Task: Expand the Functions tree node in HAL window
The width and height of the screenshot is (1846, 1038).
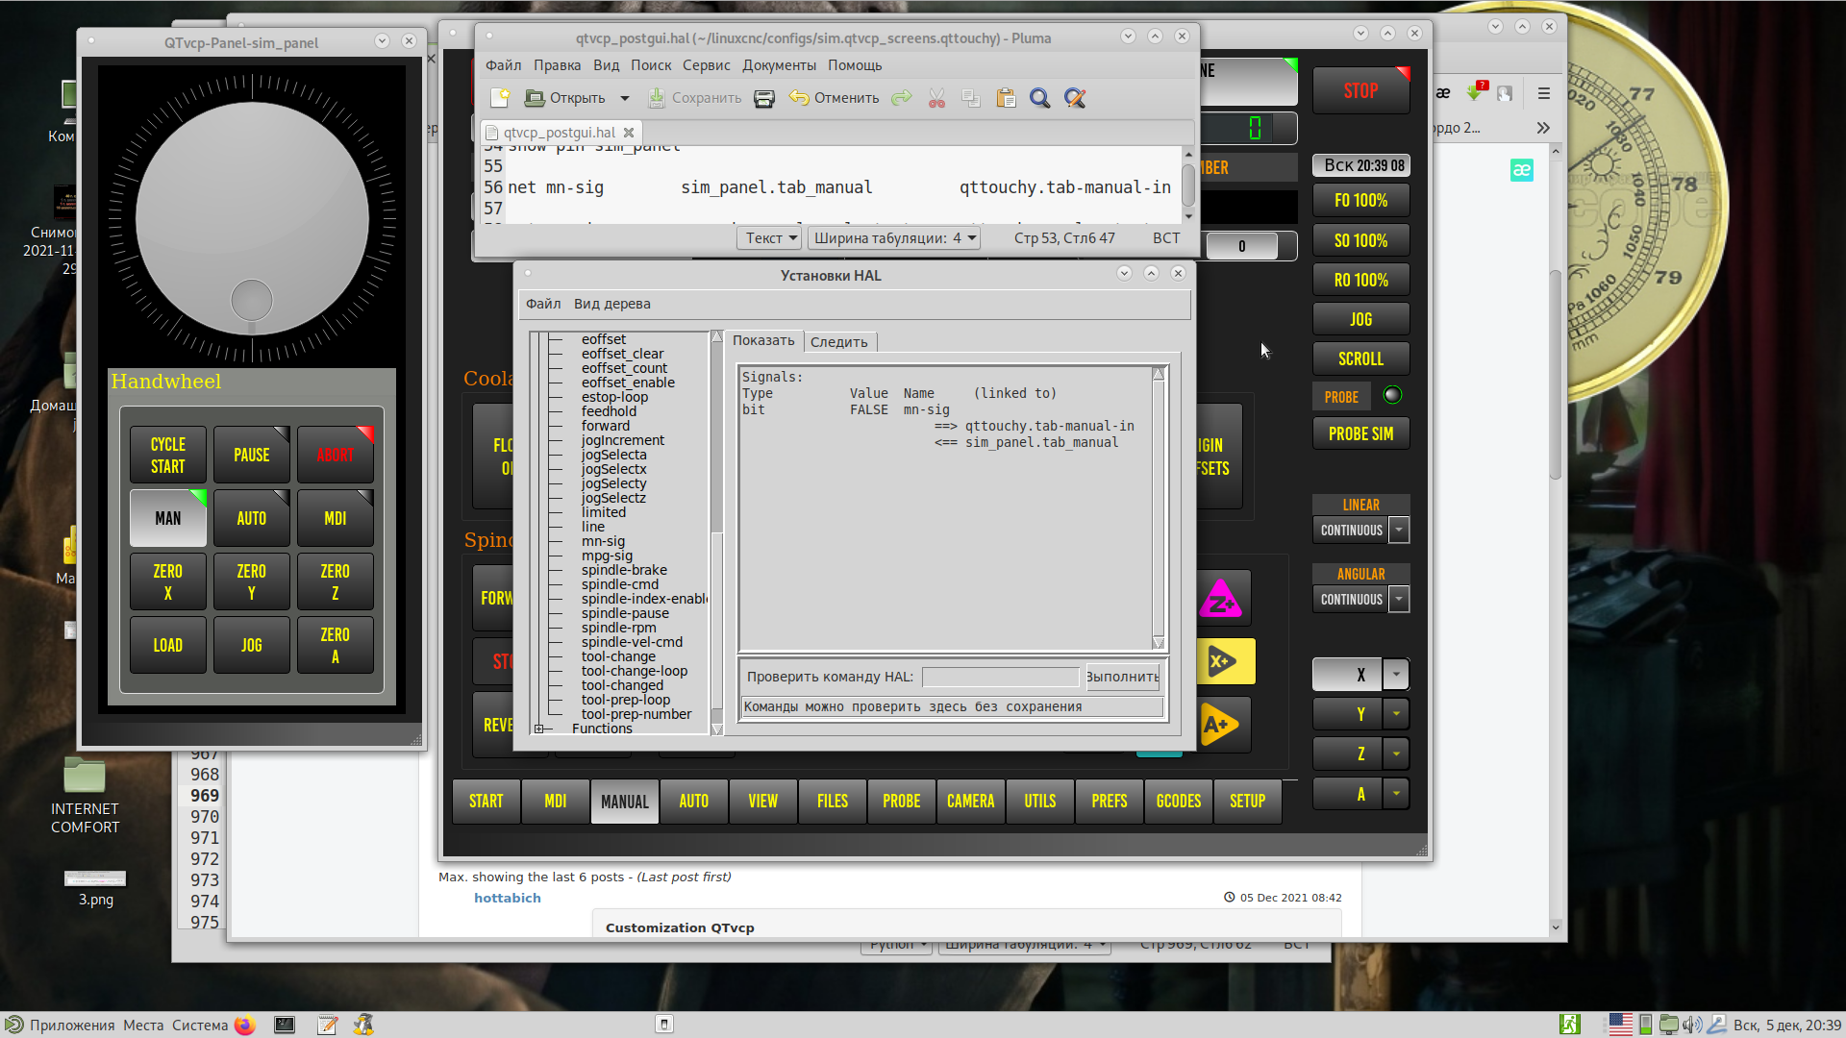Action: pos(539,729)
